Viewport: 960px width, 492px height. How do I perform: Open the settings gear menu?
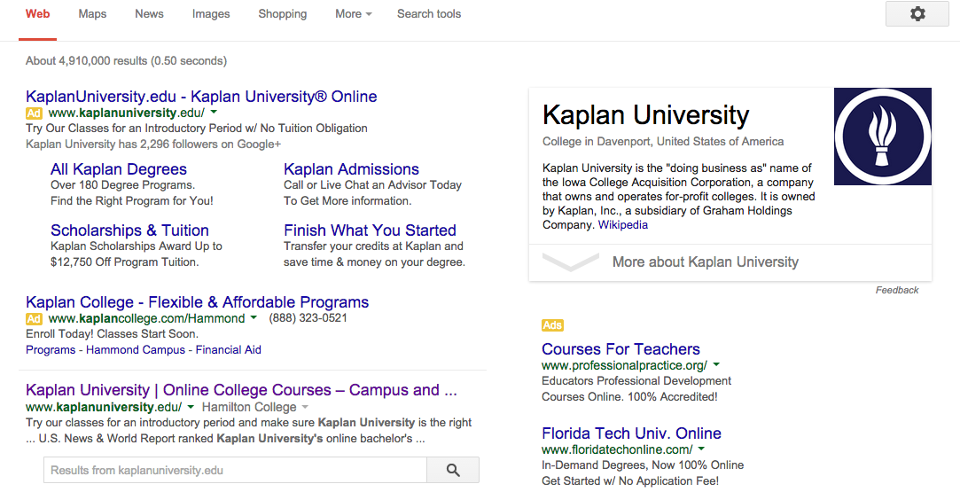(x=917, y=14)
